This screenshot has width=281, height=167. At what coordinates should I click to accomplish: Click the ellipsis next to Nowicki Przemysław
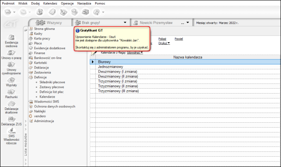pos(182,23)
